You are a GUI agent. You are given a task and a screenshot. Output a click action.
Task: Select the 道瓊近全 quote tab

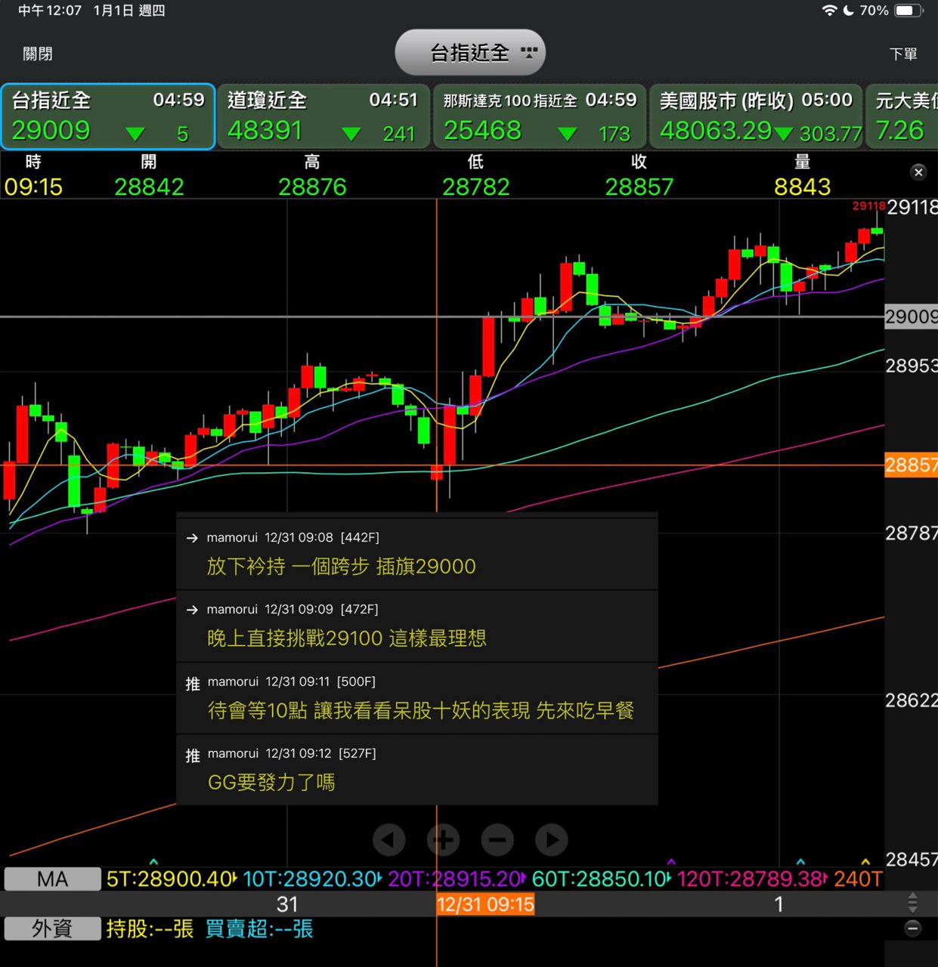click(324, 116)
